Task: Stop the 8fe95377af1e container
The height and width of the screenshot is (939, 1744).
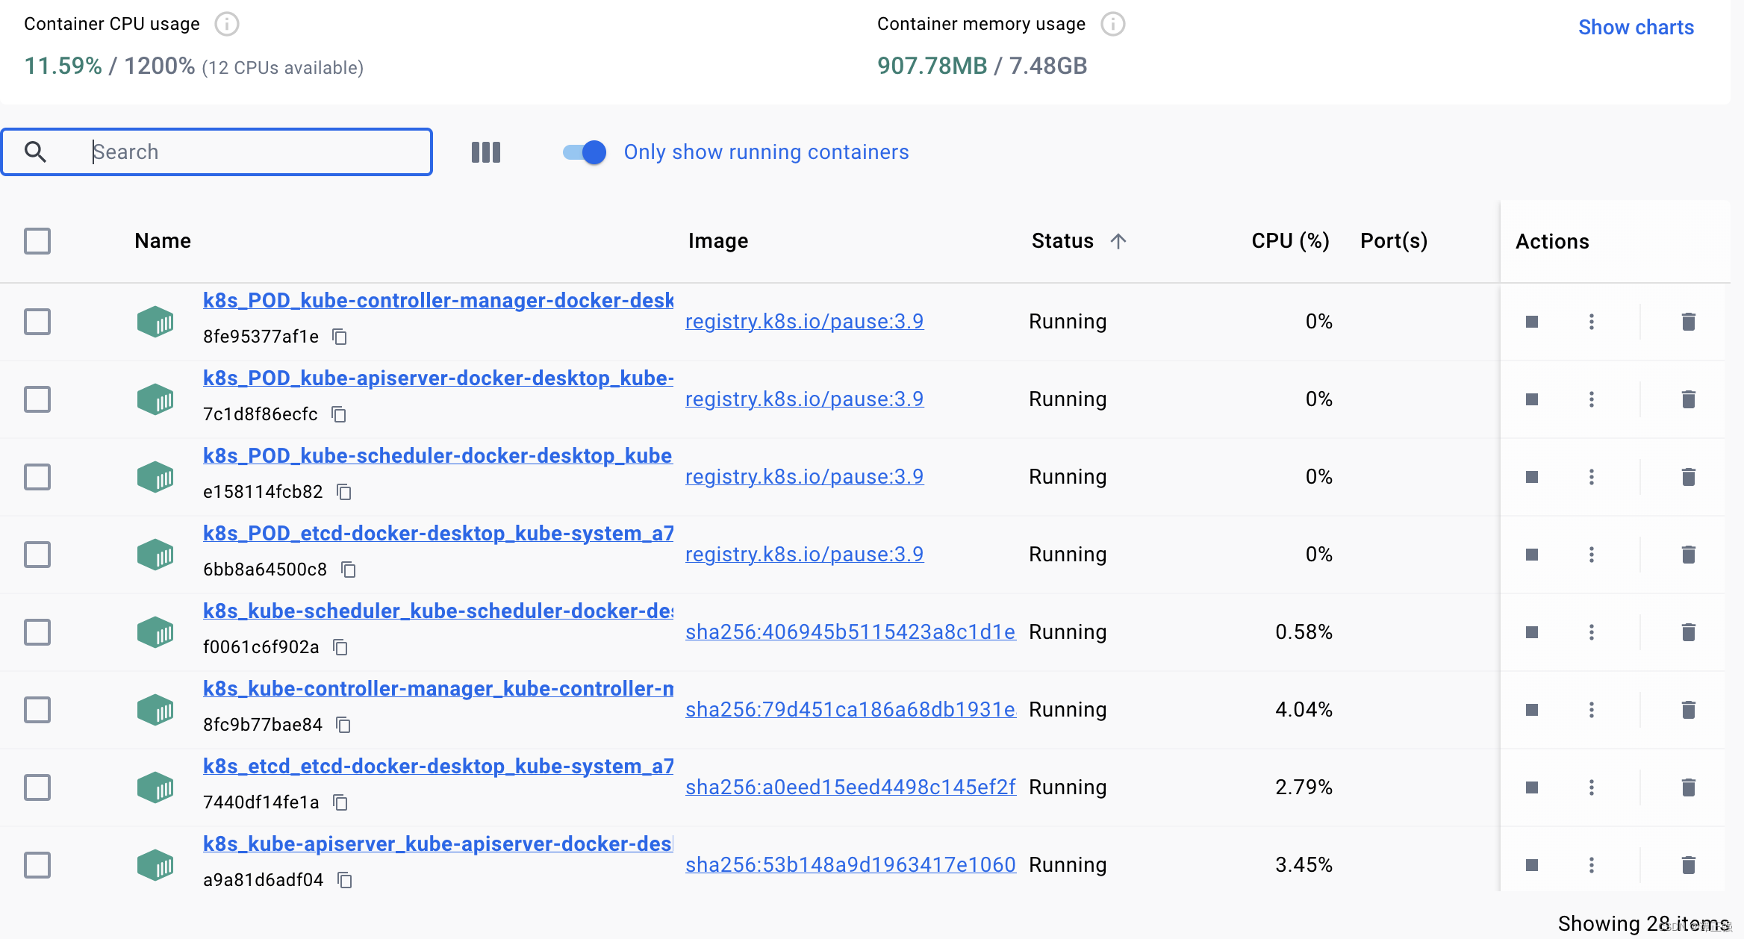Action: 1532,322
